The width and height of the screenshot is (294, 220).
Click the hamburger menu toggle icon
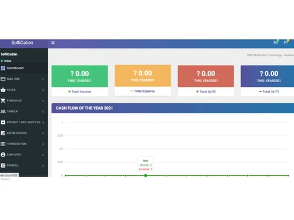point(53,43)
